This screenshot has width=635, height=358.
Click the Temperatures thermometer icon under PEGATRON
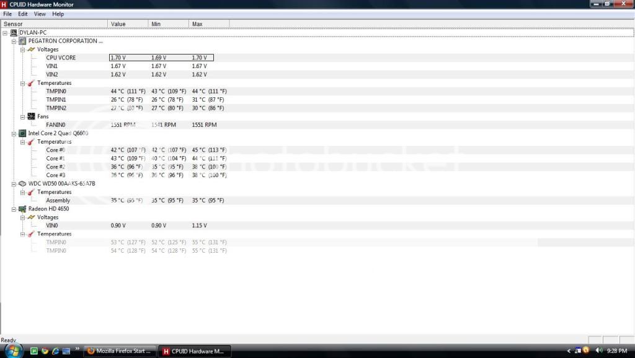[x=31, y=84]
